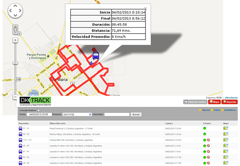Click the bus icon of device 114
This screenshot has height=166, width=240.
20,140
